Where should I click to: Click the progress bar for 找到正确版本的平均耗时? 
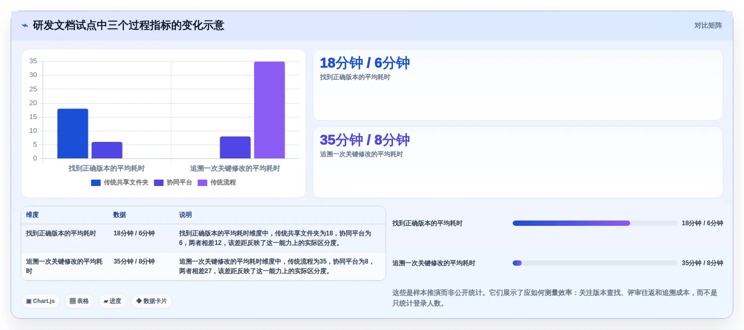[x=595, y=223]
